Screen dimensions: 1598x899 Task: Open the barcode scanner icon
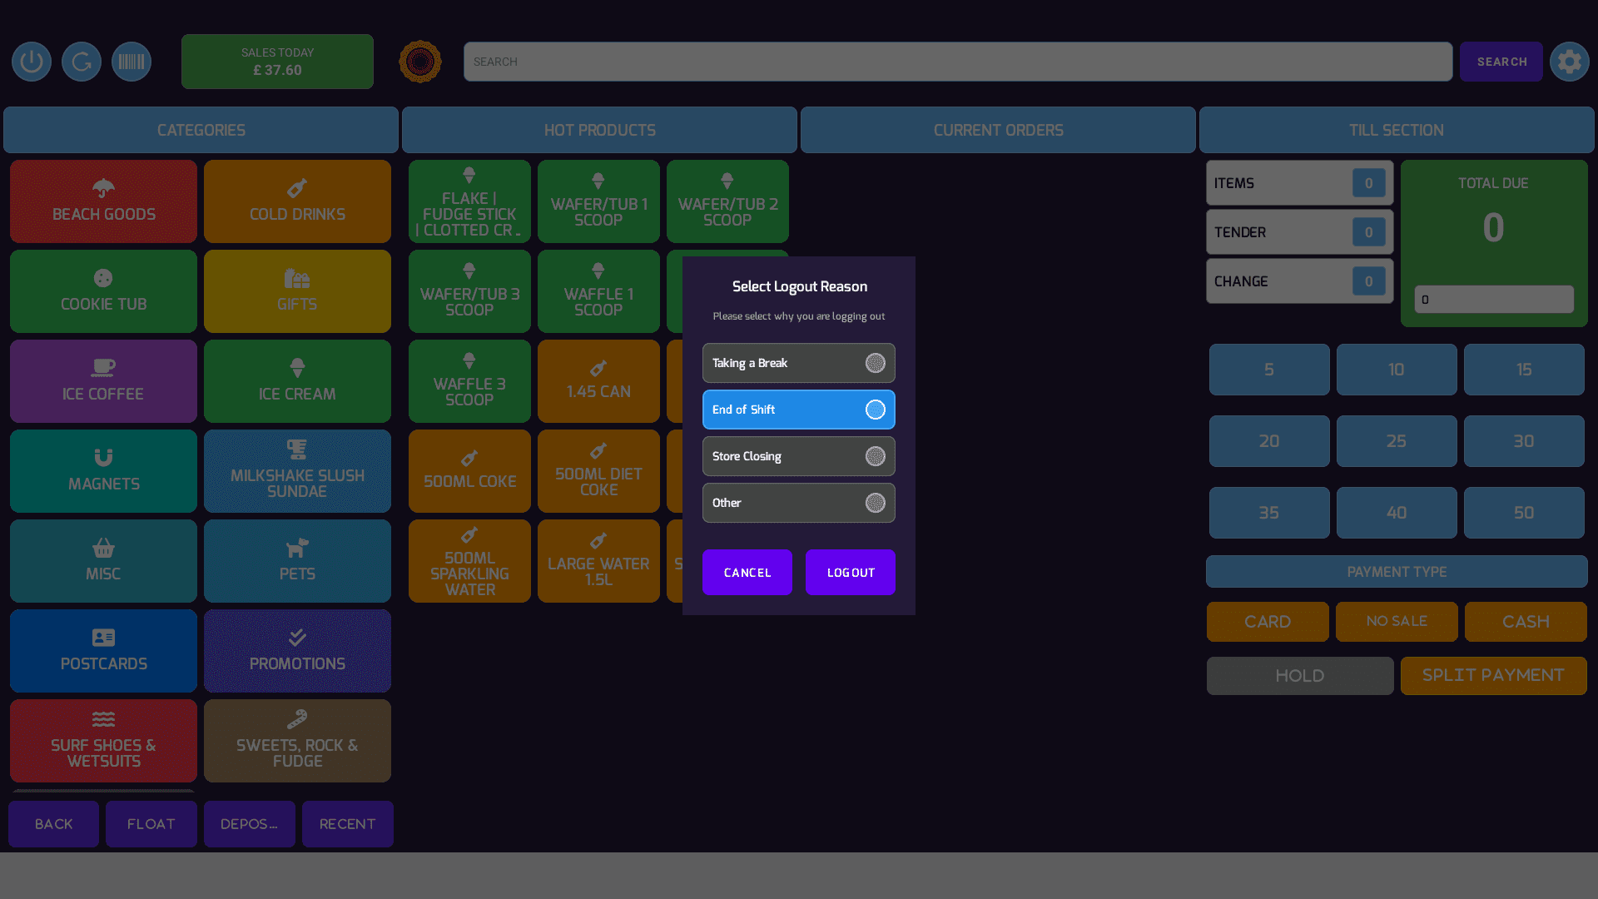click(x=132, y=62)
